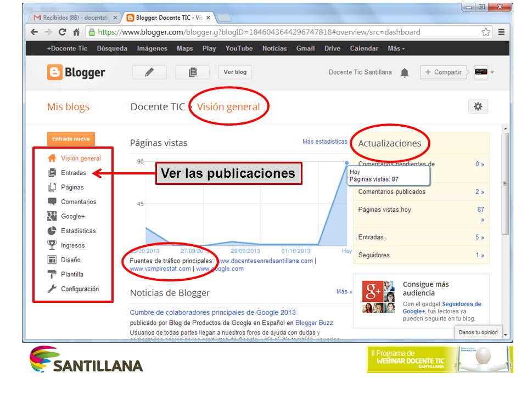
Task: Open Comentarios publicados count 2
Action: coord(480,191)
